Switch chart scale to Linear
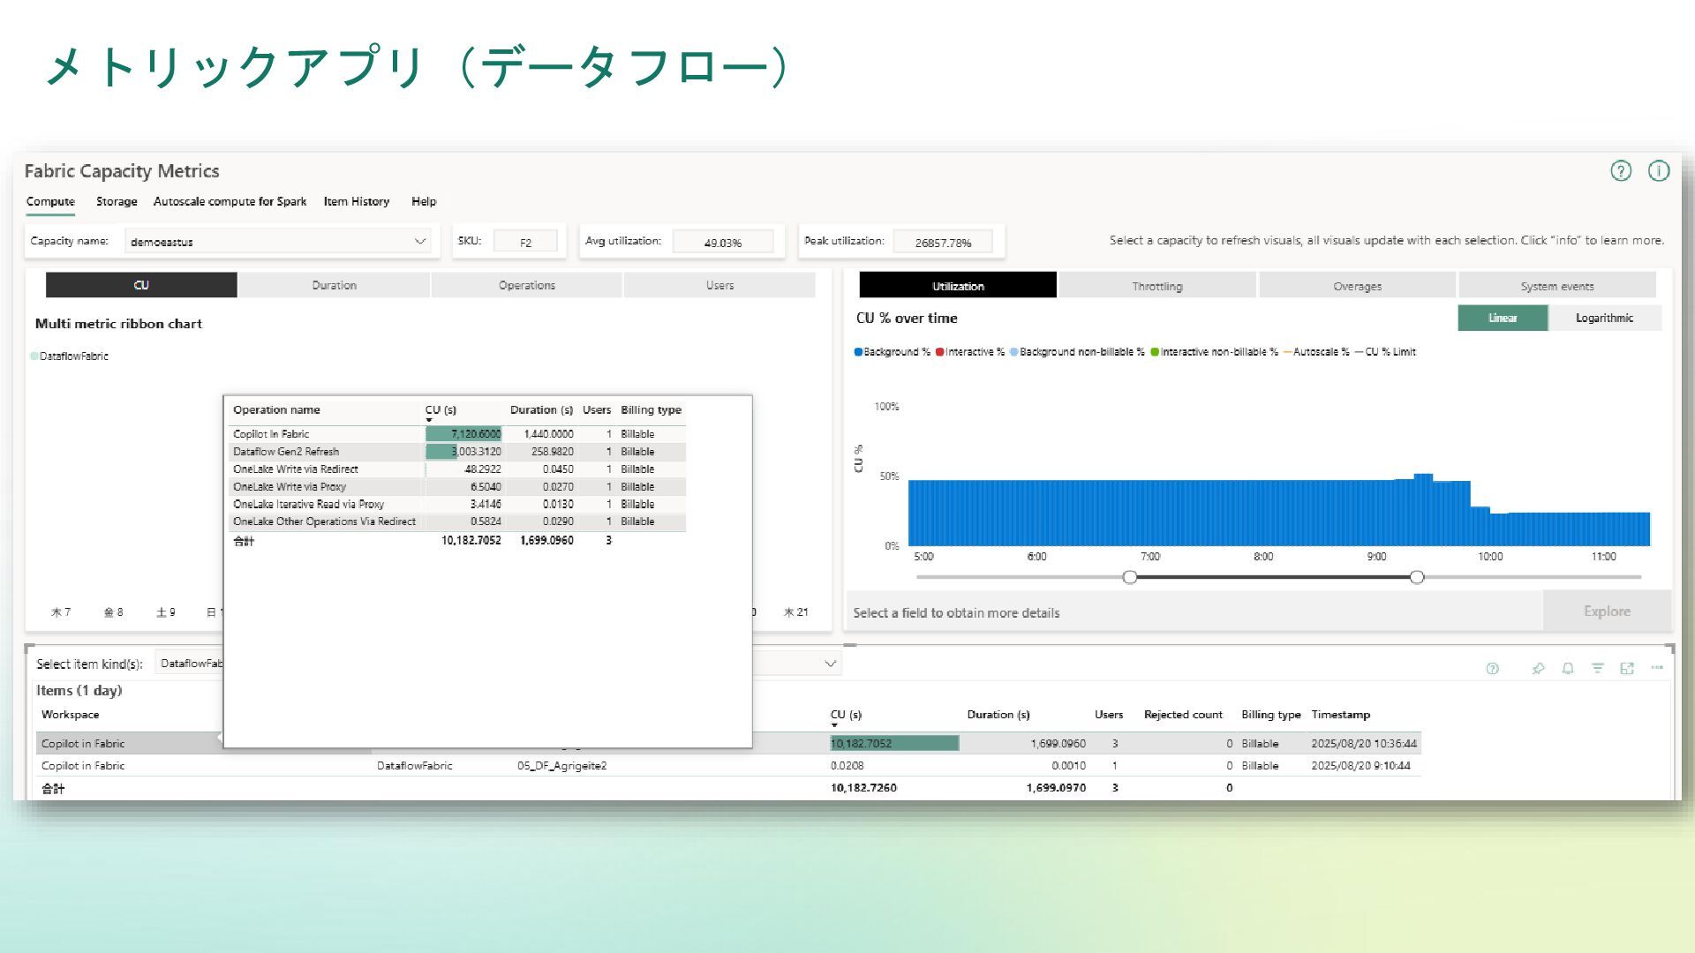This screenshot has width=1695, height=953. tap(1503, 319)
